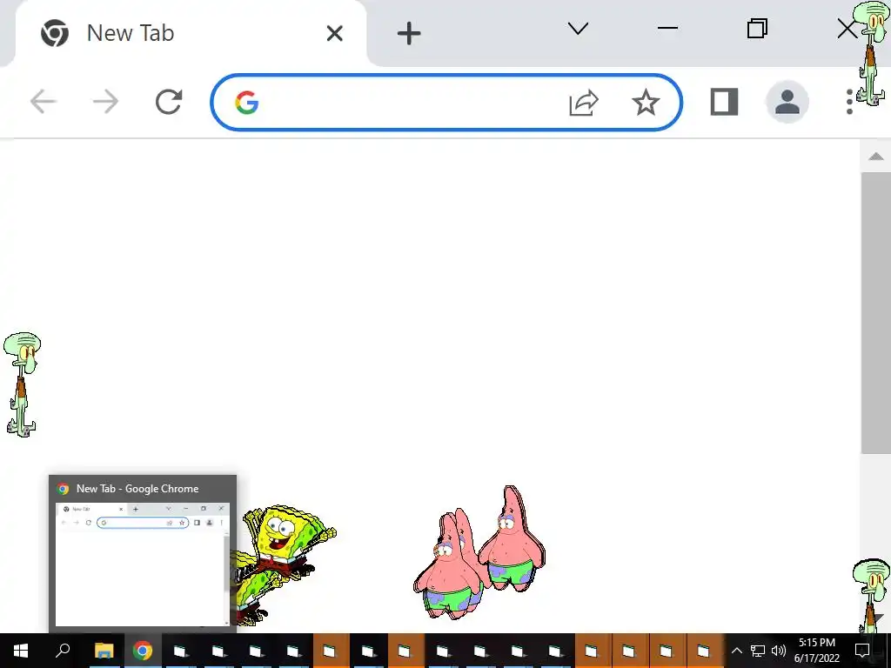The image size is (891, 668).
Task: Bookmark this tab with the star icon
Action: tap(646, 103)
